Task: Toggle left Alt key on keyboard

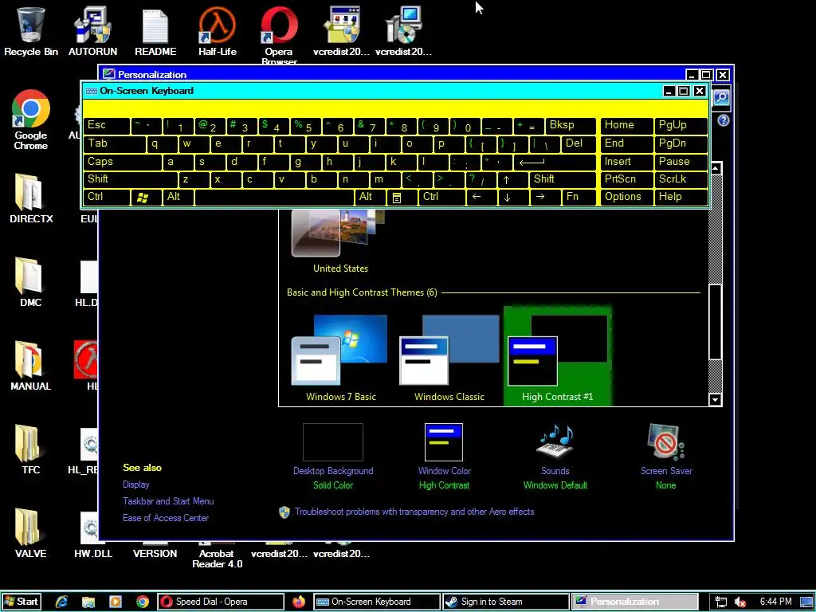Action: pyautogui.click(x=178, y=198)
